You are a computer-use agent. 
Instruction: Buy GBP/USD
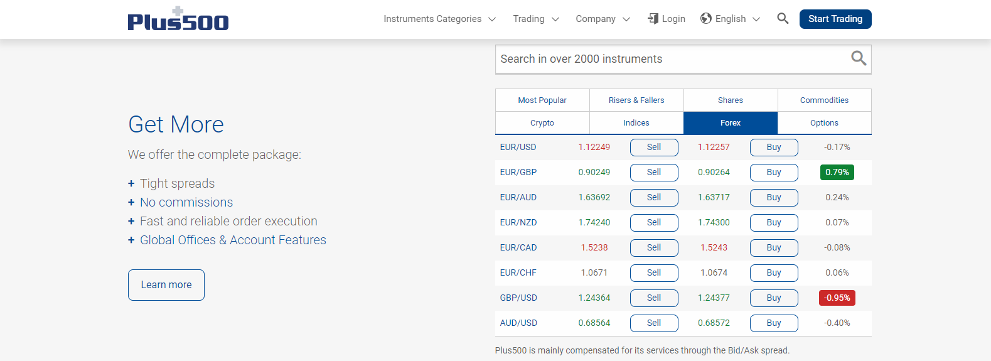774,298
